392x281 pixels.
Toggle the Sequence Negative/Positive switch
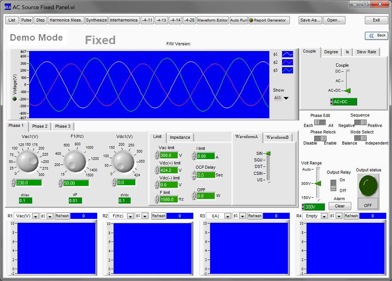pos(361,122)
